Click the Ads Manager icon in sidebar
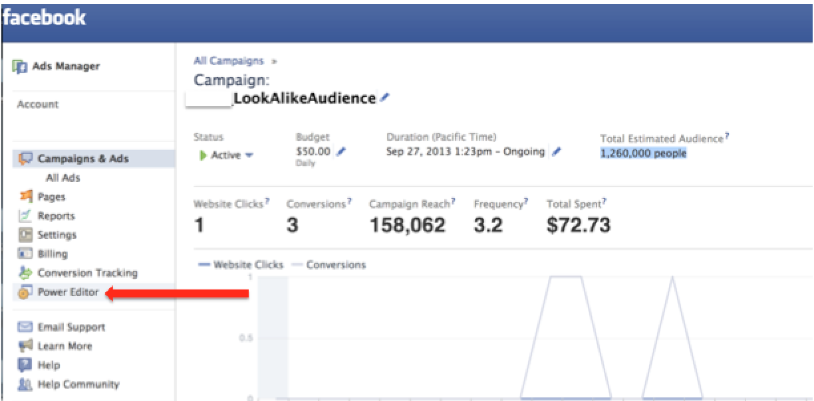The height and width of the screenshot is (401, 814). 19,66
